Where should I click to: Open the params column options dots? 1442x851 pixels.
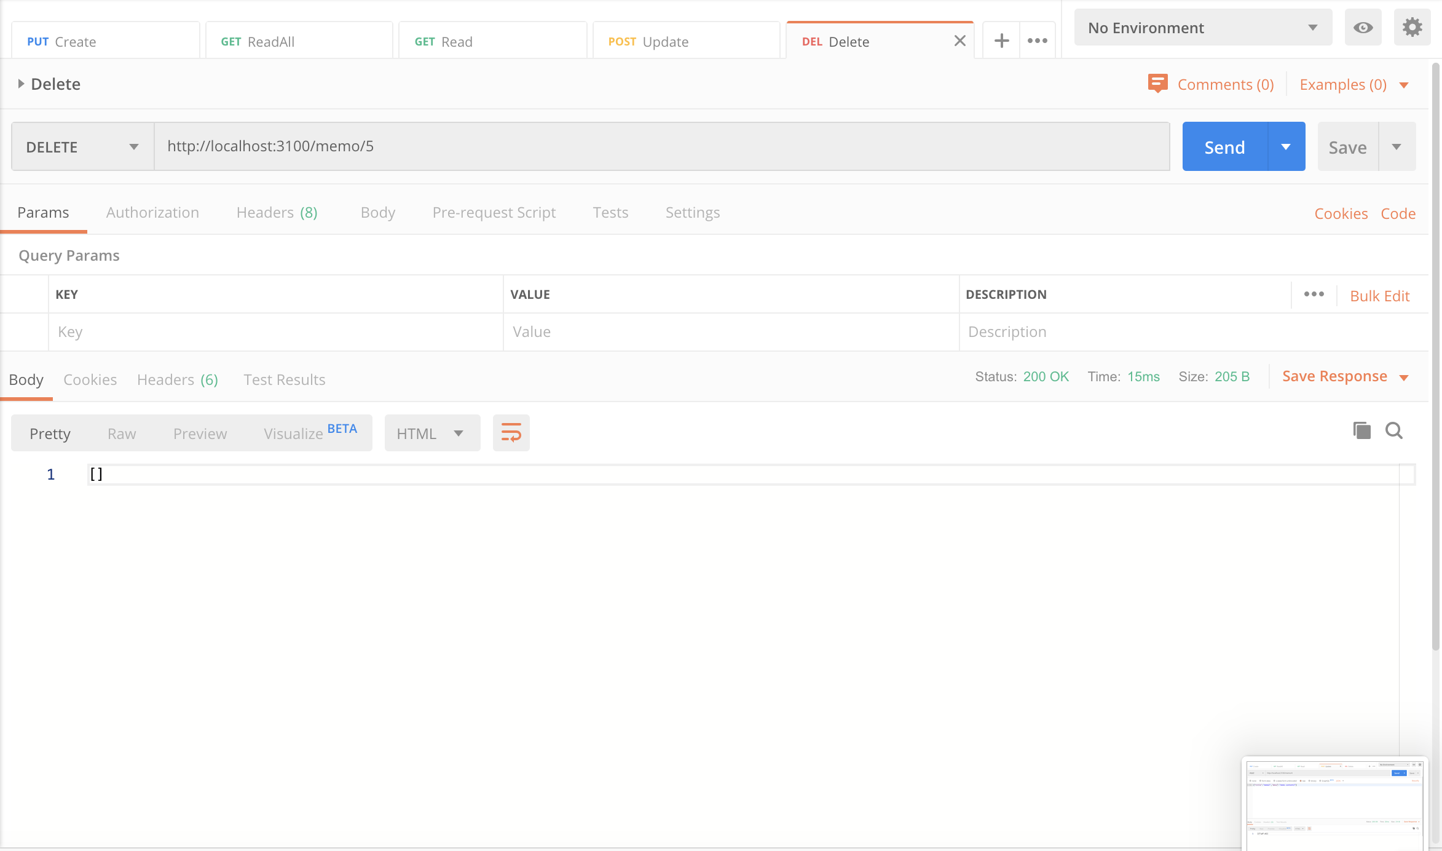[x=1314, y=295]
